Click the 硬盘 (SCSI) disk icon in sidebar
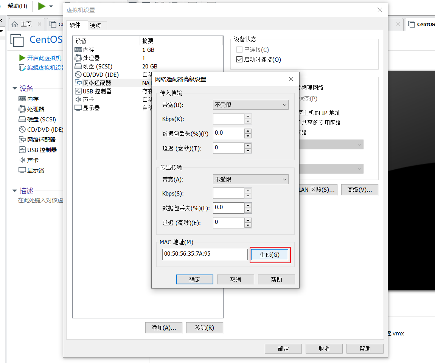The width and height of the screenshot is (435, 363). [x=22, y=119]
